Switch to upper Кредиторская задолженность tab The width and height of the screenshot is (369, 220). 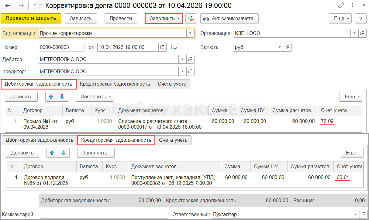(x=115, y=84)
